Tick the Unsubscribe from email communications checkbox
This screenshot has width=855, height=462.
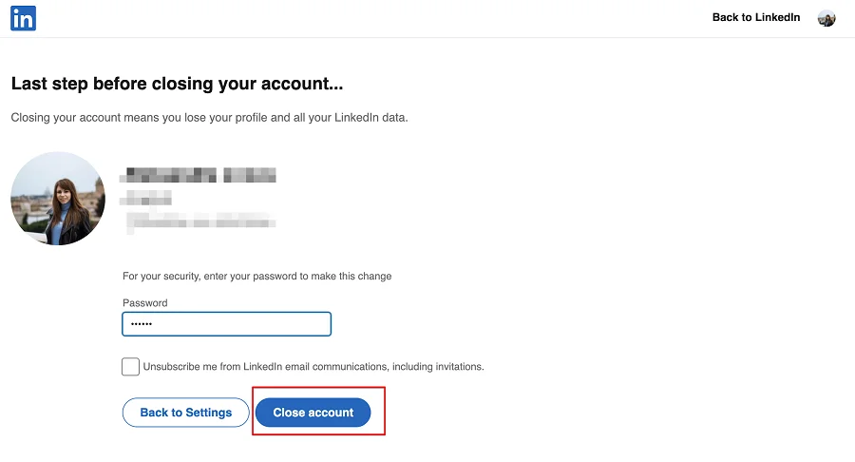130,366
